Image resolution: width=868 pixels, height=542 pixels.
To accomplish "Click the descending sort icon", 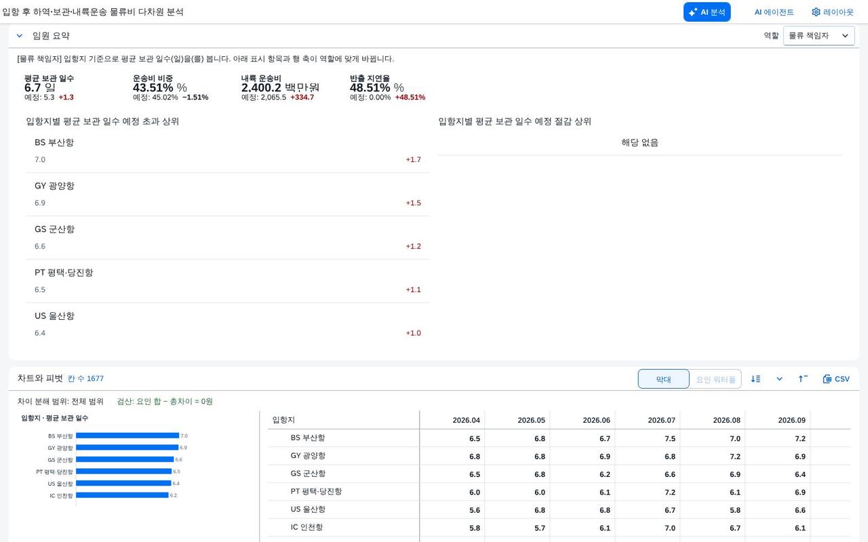I will [756, 379].
